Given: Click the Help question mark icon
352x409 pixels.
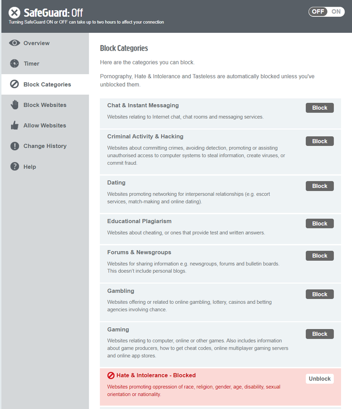Looking at the screenshot, I should coord(15,167).
